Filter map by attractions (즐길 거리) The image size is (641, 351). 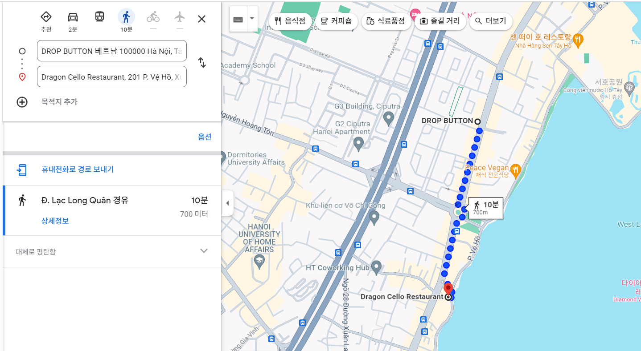(x=440, y=21)
